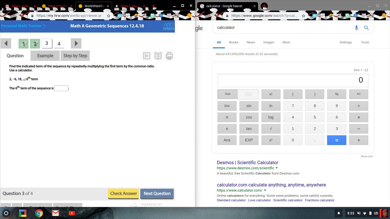Switch to News search results
Viewport: 390px width, 219px height.
251,42
